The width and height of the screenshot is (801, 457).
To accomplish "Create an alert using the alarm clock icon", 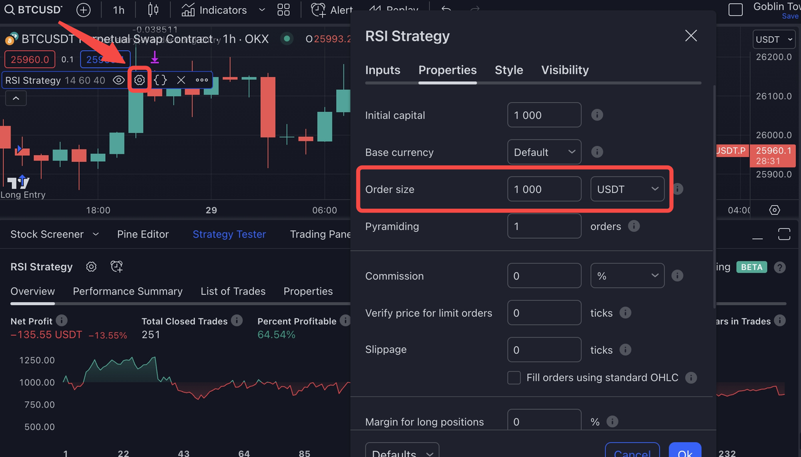I will 319,10.
